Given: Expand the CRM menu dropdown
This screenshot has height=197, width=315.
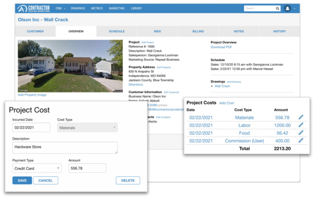Looking at the screenshot, I should pos(60,8).
